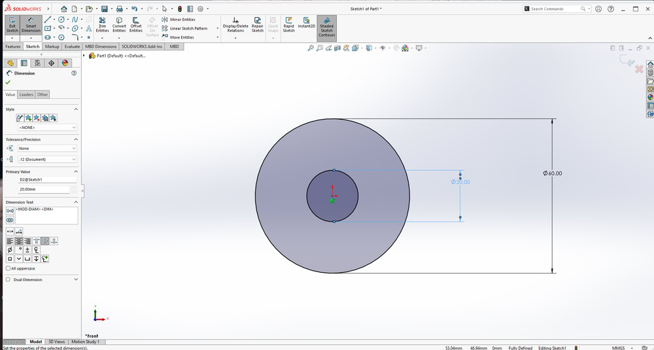
Task: Switch to the Other tab
Action: click(43, 94)
